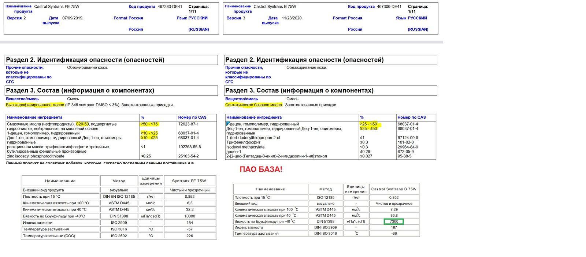
Task: Click the row label 'Температура вспышки (COC)'
Action: coord(49,236)
